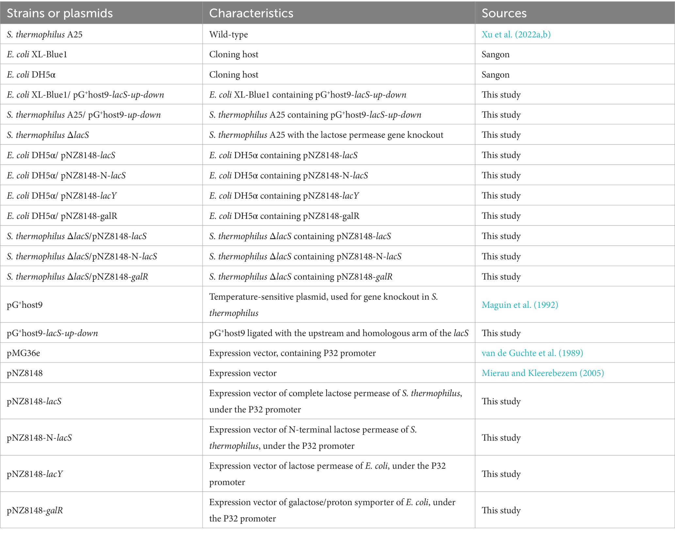Click 'This study' in the pNZ8148-galR plasmid row
The height and width of the screenshot is (533, 675).
click(501, 510)
